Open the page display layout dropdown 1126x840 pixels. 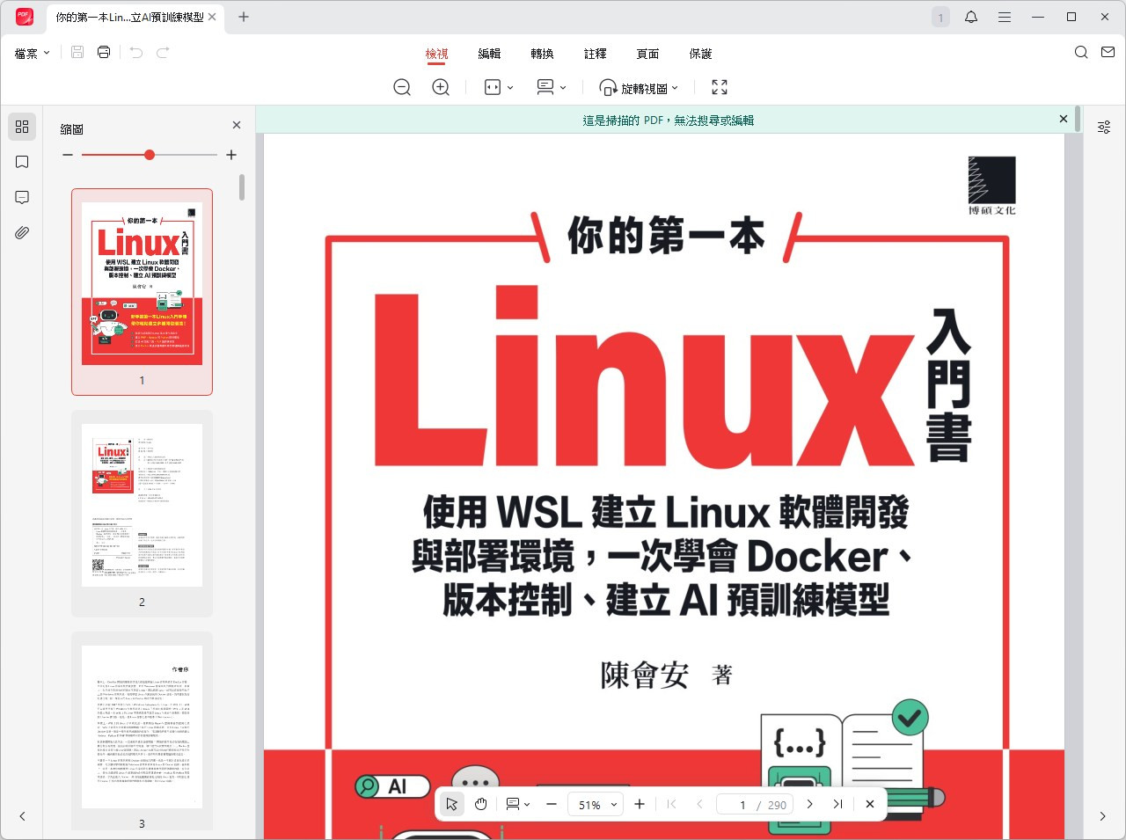[x=552, y=87]
